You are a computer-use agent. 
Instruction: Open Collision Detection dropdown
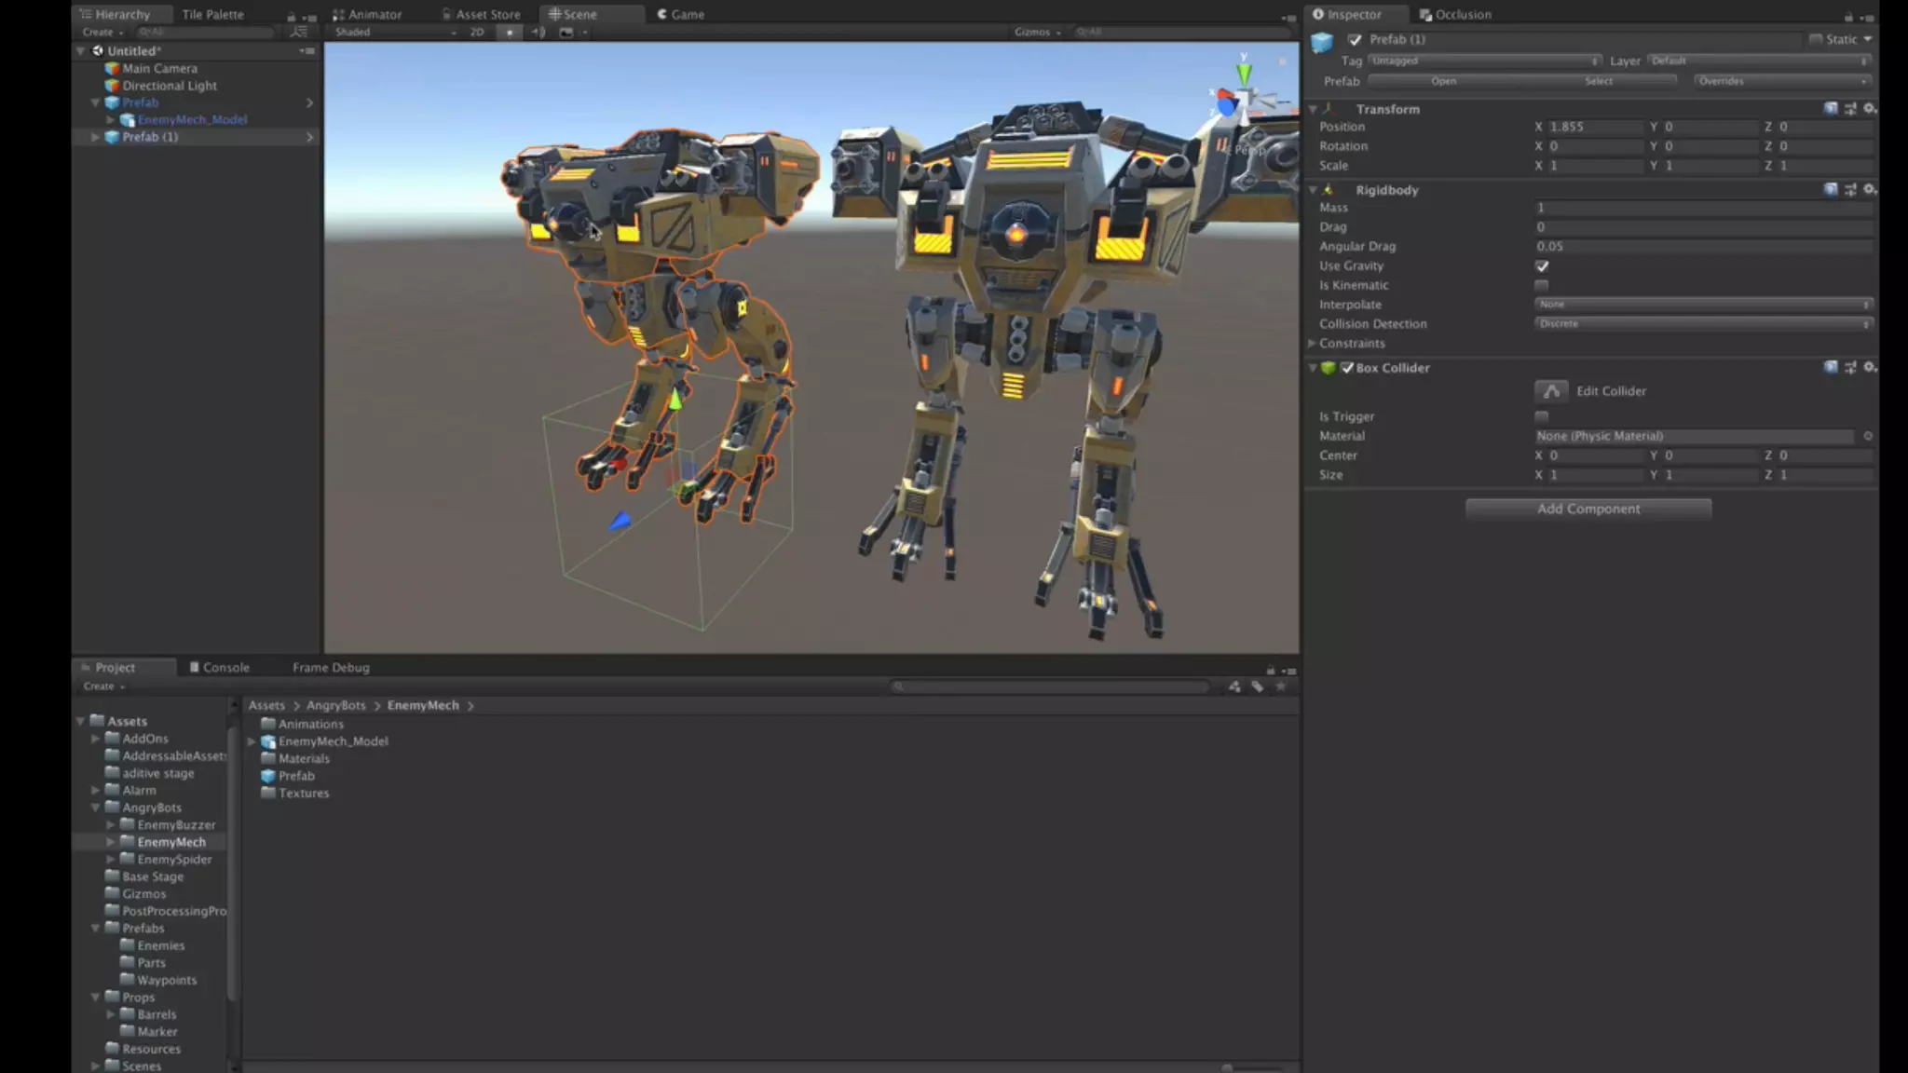[1703, 324]
